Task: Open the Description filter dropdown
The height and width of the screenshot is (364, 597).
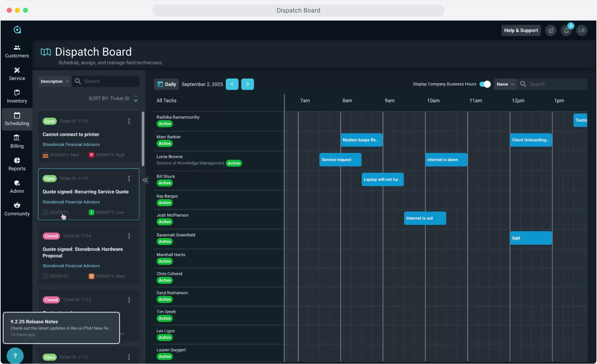Action: (x=55, y=82)
